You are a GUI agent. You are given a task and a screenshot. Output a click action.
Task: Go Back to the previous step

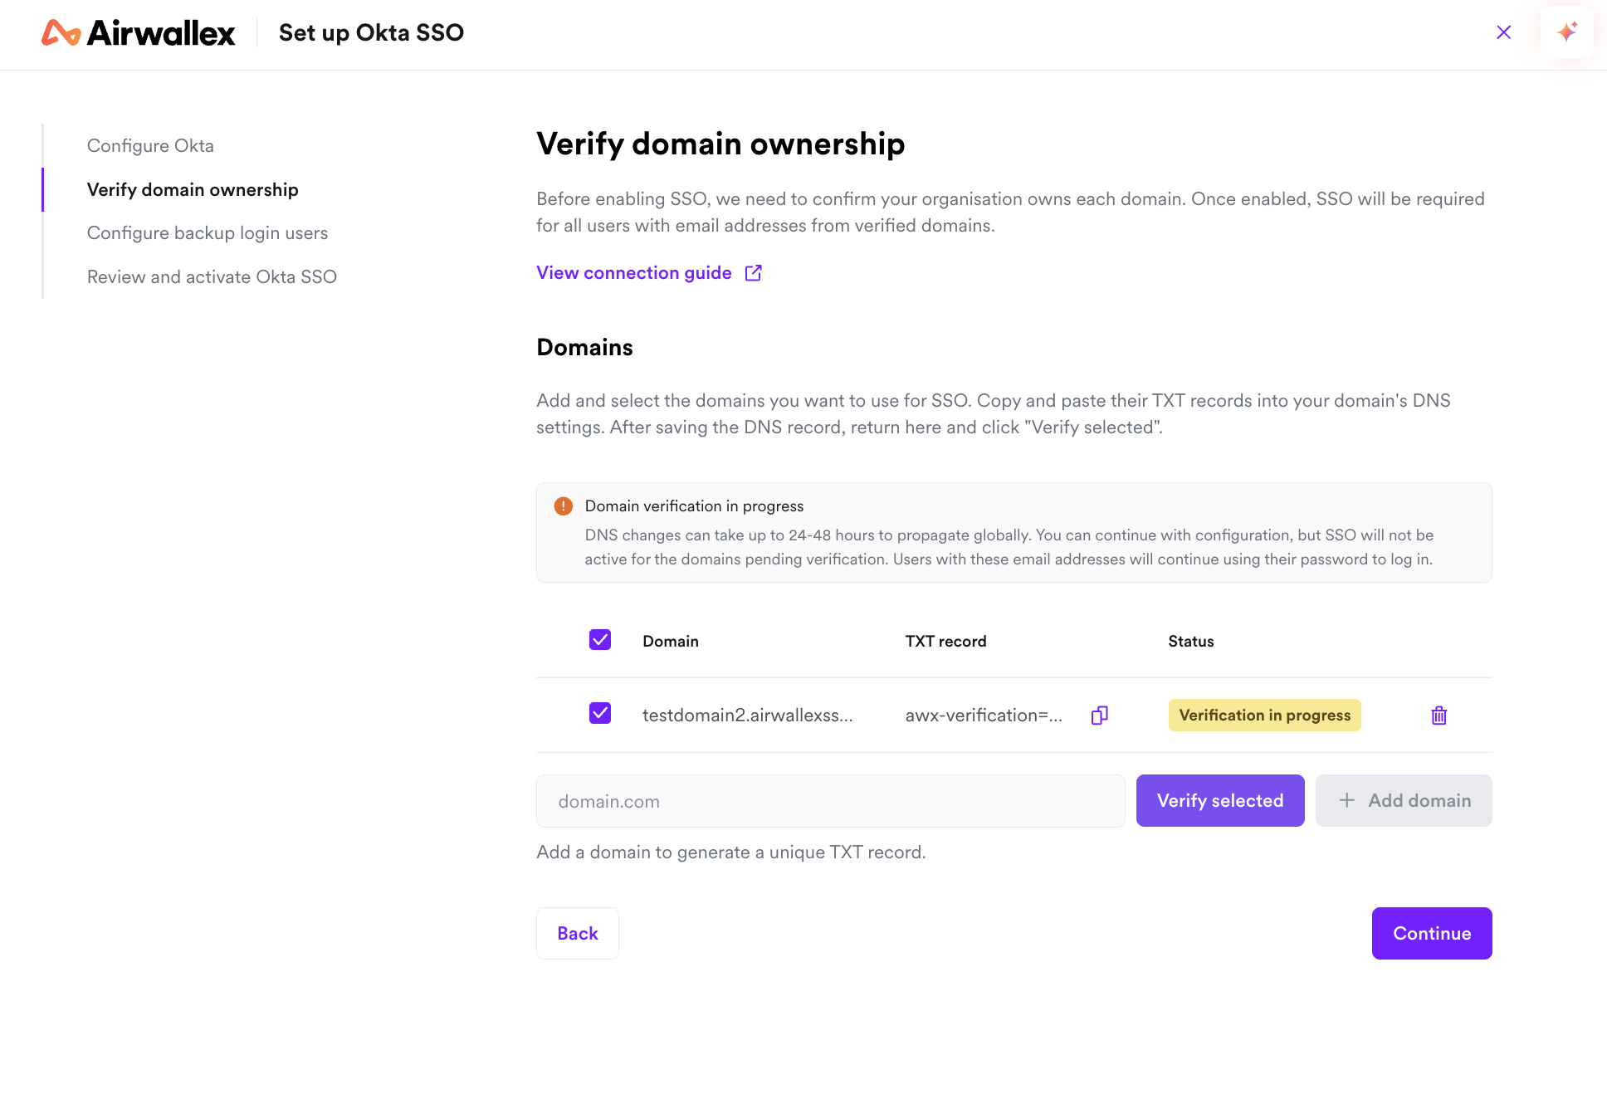coord(578,934)
